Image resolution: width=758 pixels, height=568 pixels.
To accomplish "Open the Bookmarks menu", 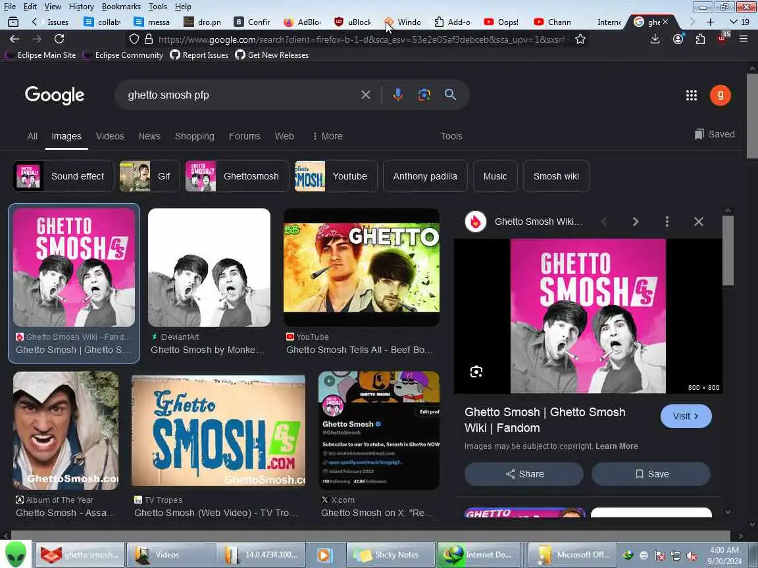I will [x=121, y=7].
